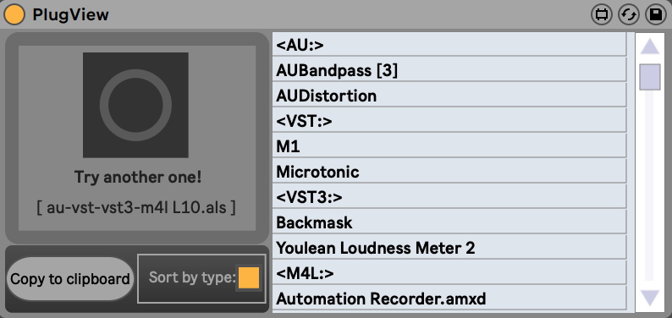Toggle the Sort by type checkbox
Image resolution: width=672 pixels, height=318 pixels.
[249, 277]
